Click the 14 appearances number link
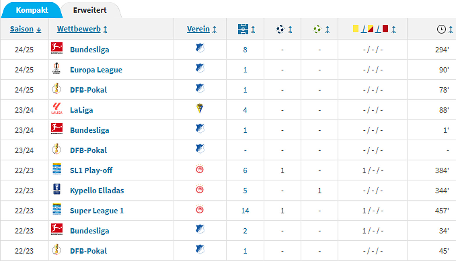 tap(245, 211)
